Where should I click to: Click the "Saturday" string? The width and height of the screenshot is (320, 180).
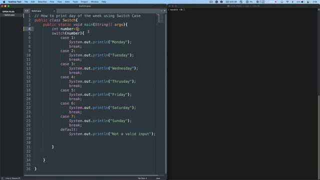[x=121, y=108]
